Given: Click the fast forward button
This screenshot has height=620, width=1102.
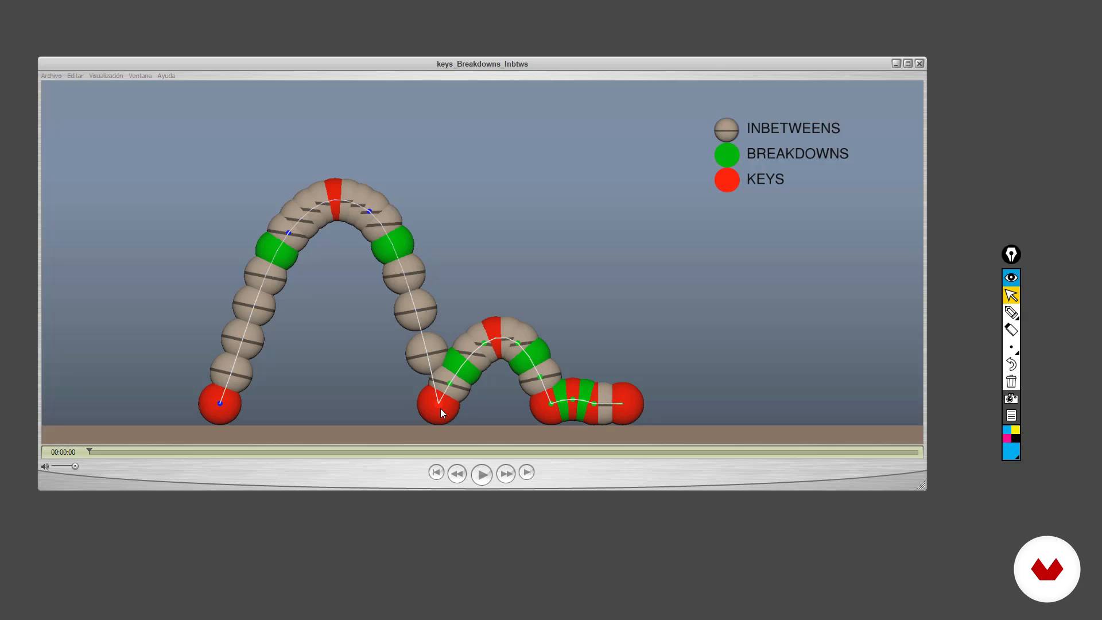Looking at the screenshot, I should [x=506, y=474].
